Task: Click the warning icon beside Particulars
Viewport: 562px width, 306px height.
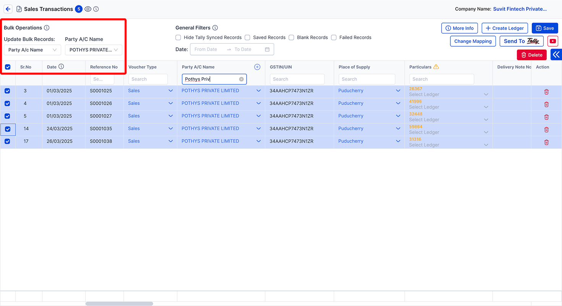Action: coord(436,67)
